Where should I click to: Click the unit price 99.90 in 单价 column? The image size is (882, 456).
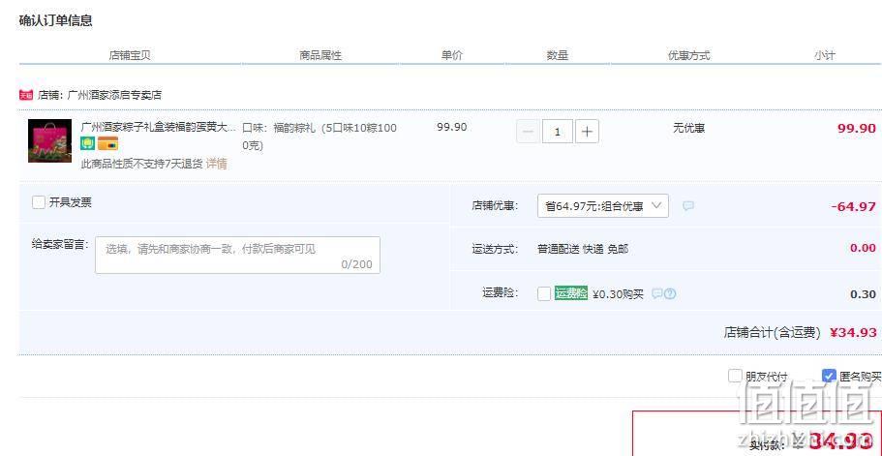tap(452, 127)
